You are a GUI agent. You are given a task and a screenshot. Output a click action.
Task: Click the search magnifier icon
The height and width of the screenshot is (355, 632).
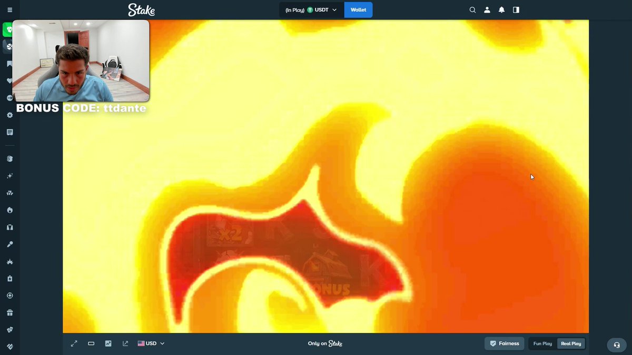tap(472, 10)
